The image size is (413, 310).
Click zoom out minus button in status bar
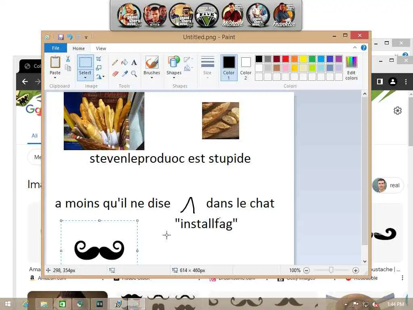307,270
